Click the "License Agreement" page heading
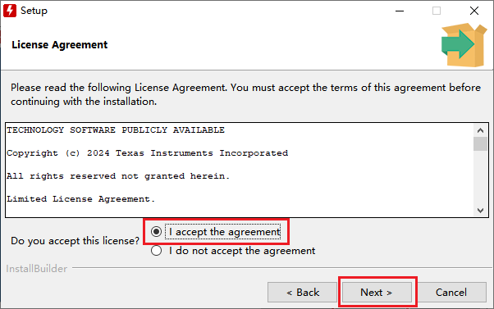This screenshot has height=309, width=494. (x=60, y=45)
